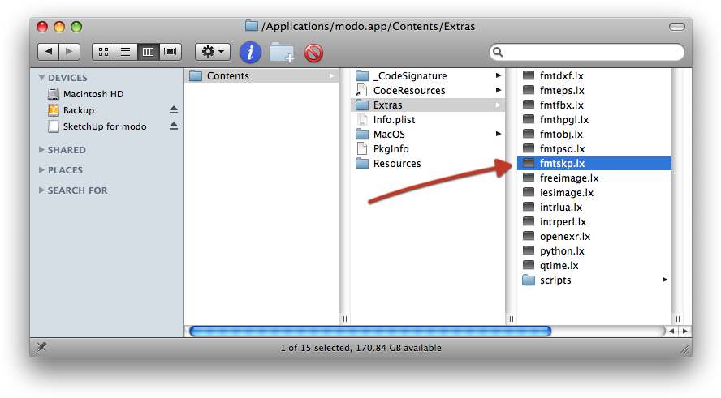Switch to list view
This screenshot has height=398, width=721.
point(126,52)
